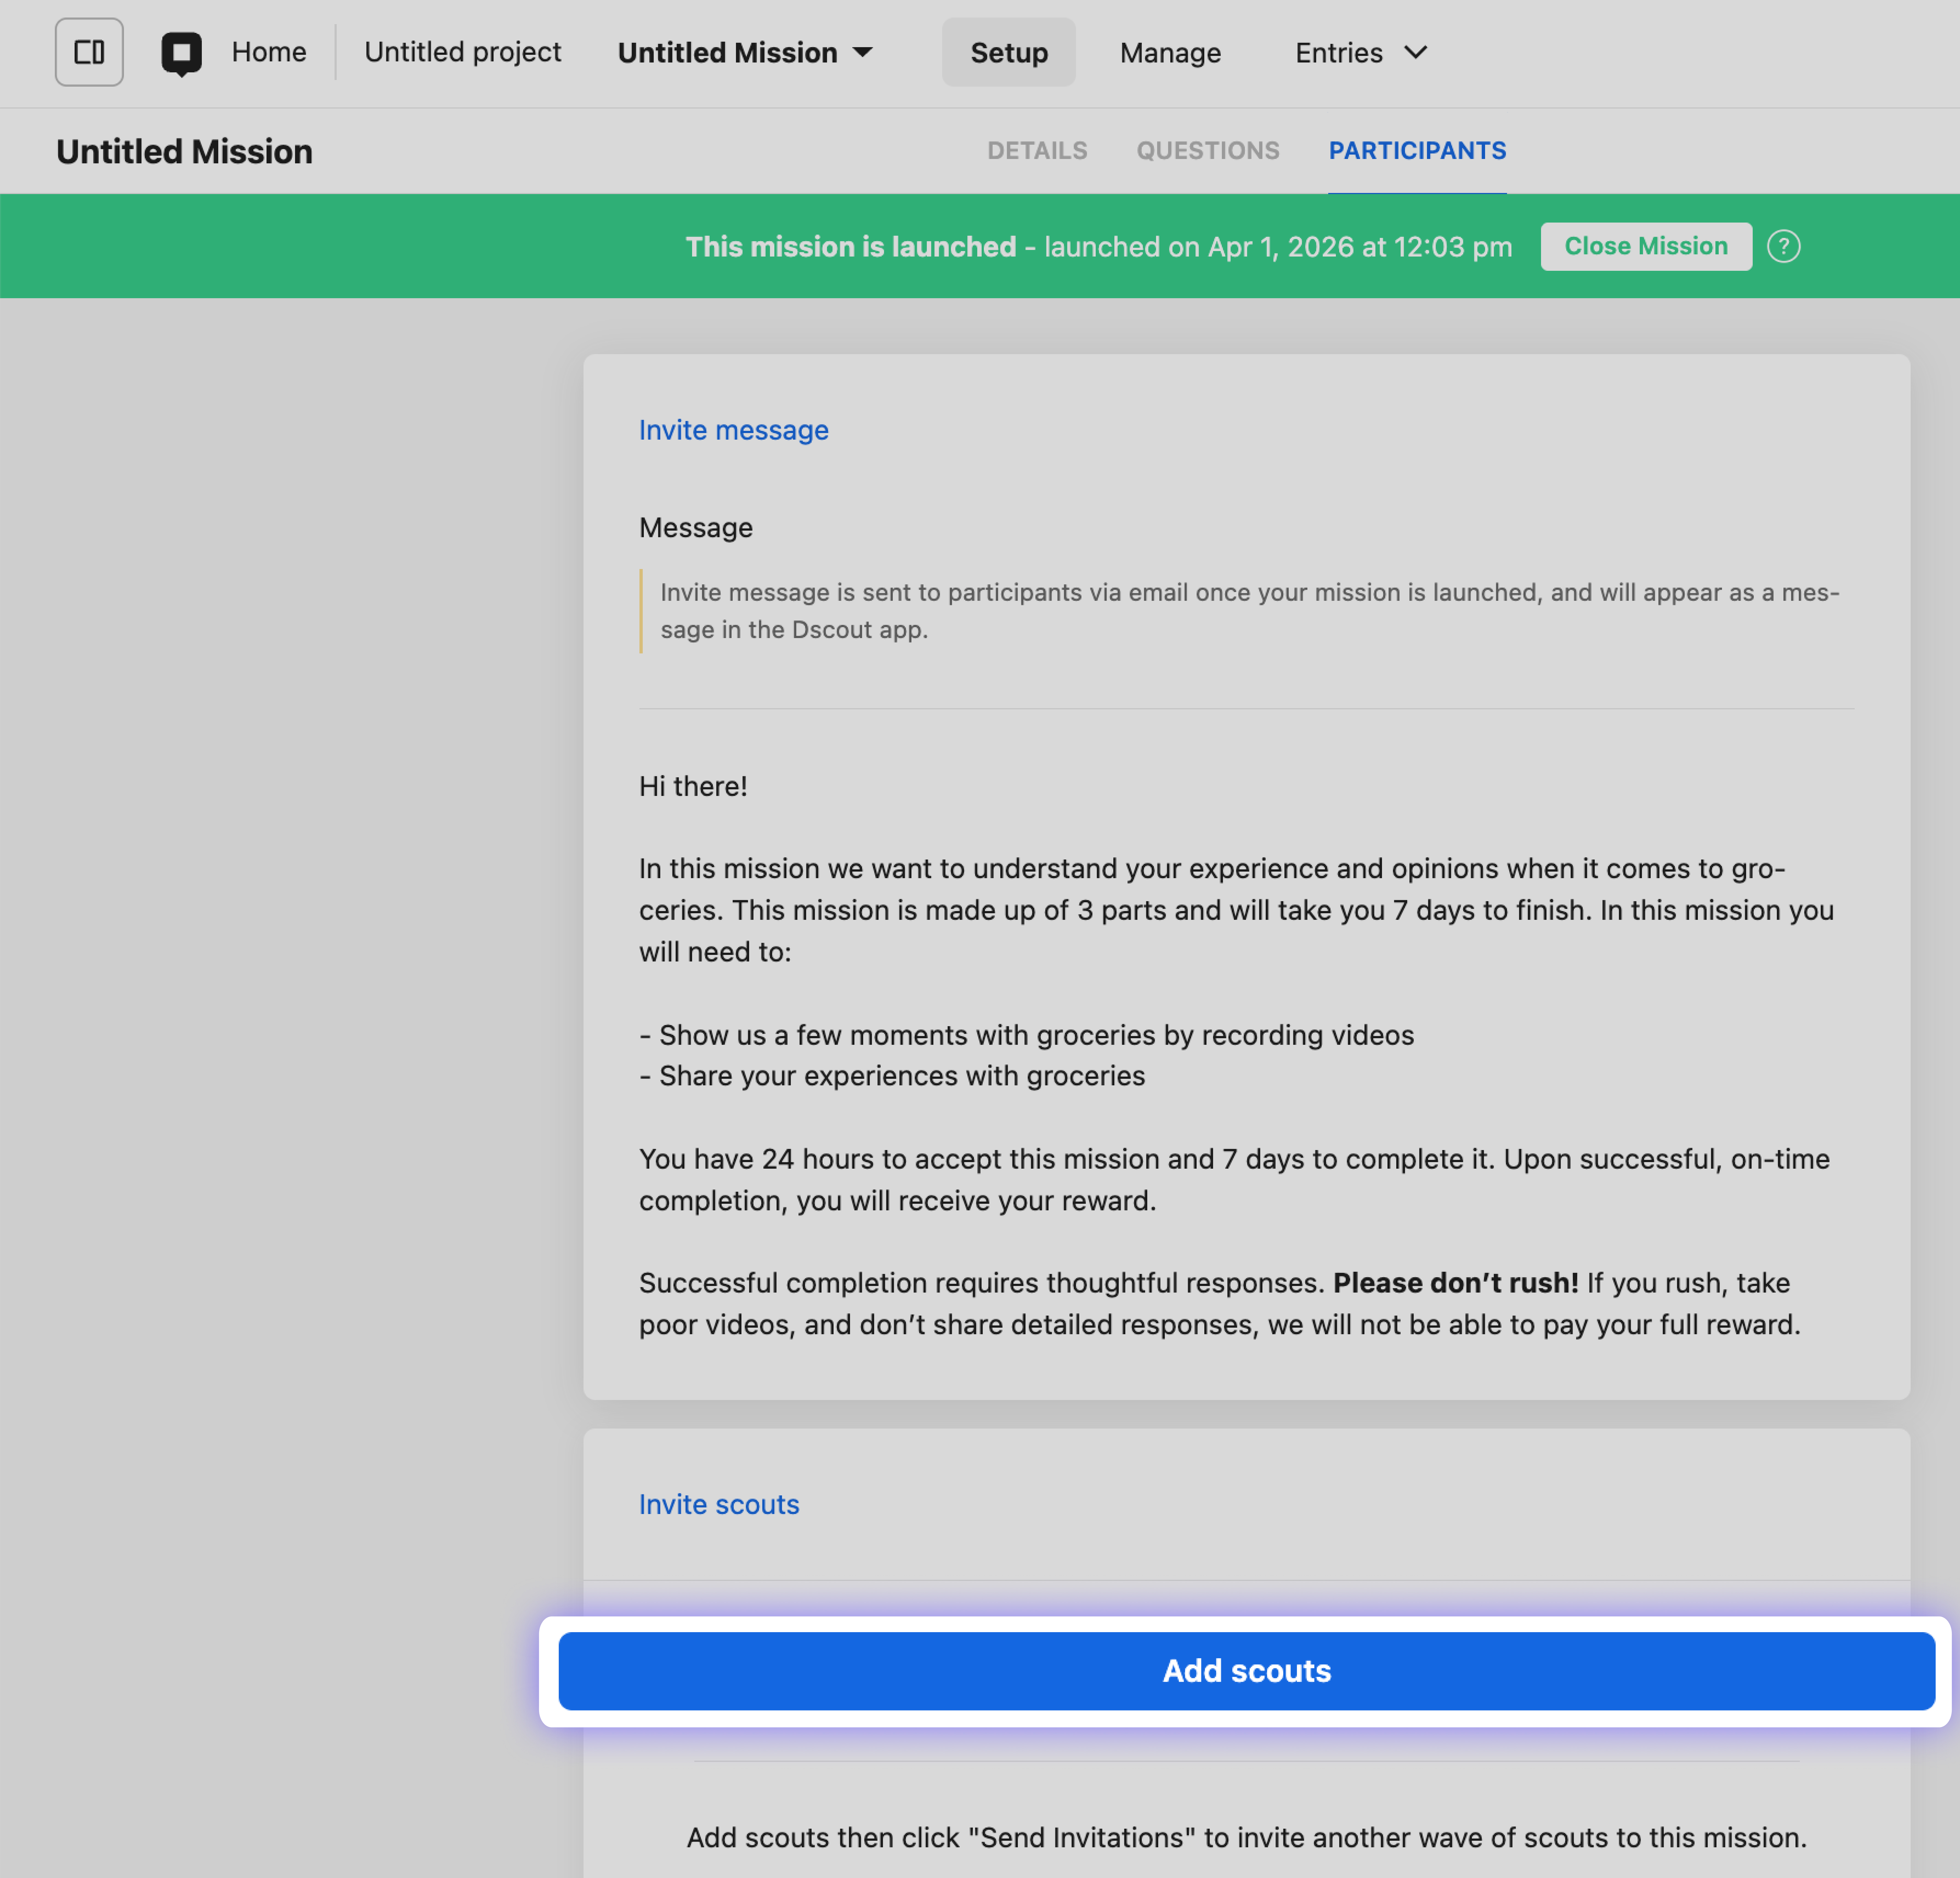Click the Add scouts button
The image size is (1960, 1878).
click(1246, 1670)
